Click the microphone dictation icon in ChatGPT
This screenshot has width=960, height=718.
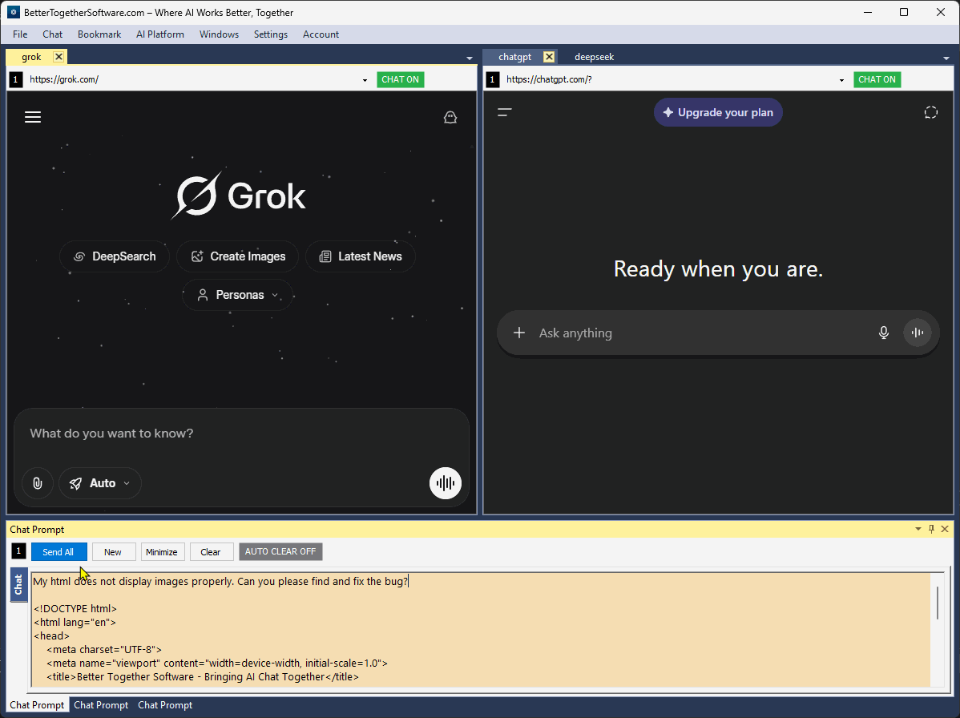883,333
